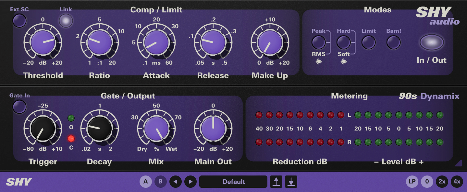Click the Threshold knob
Image resolution: width=467 pixels, height=192 pixels.
point(43,42)
